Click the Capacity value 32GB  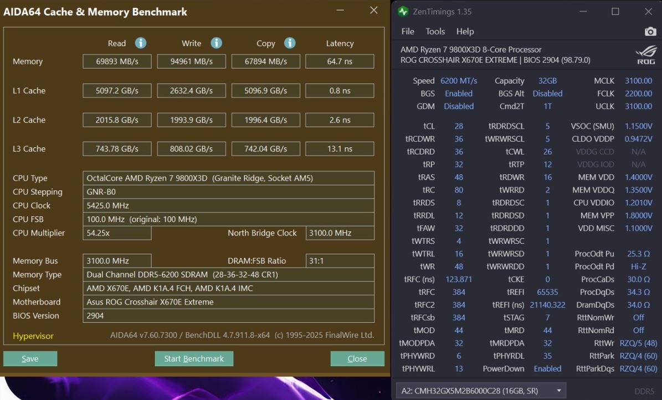[547, 81]
